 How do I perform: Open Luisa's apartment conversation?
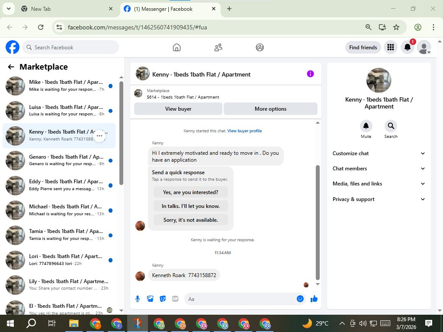coord(59,111)
